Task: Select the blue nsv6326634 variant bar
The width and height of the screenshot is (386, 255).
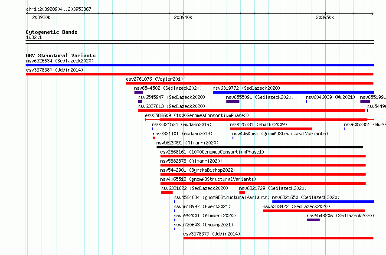Action: (x=200, y=65)
